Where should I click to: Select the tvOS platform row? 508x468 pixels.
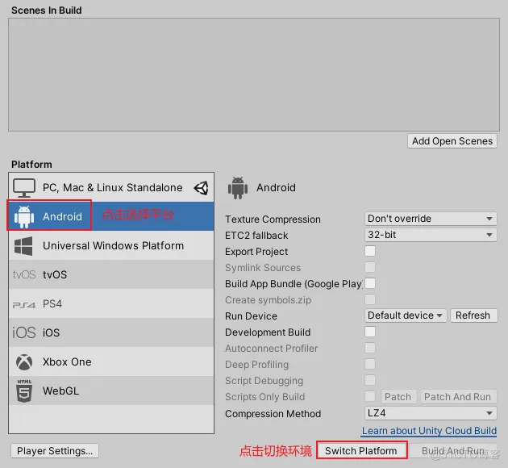tap(111, 274)
